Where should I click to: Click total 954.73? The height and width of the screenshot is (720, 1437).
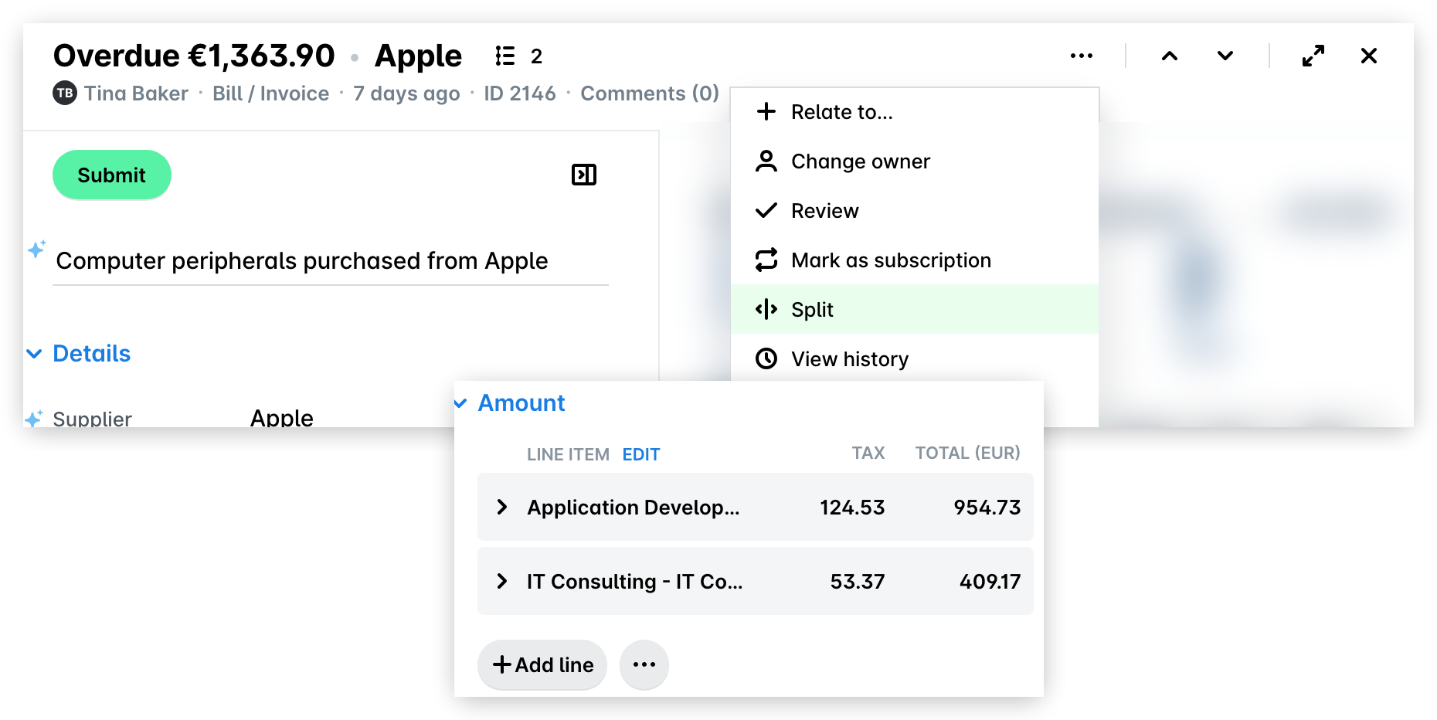[x=987, y=507]
